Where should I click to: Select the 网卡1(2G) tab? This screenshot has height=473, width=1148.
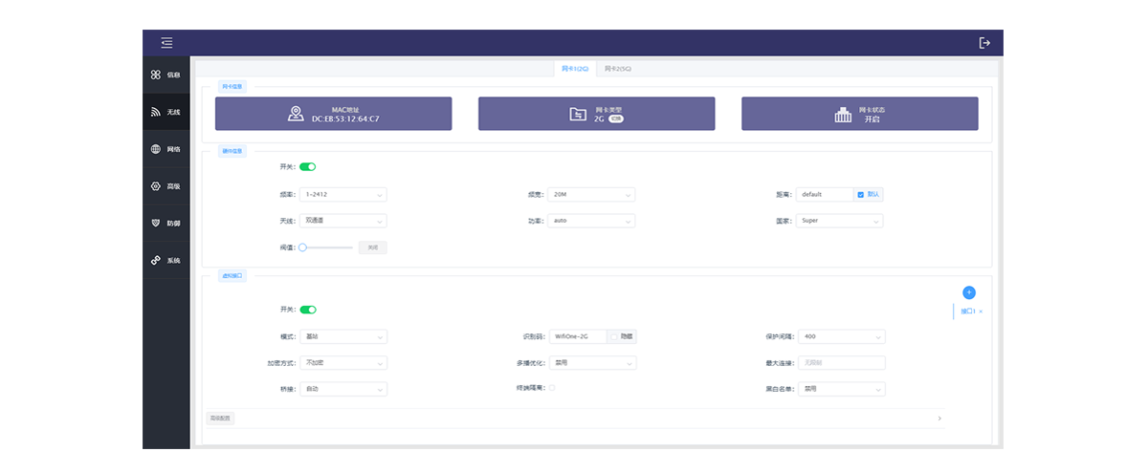point(575,69)
